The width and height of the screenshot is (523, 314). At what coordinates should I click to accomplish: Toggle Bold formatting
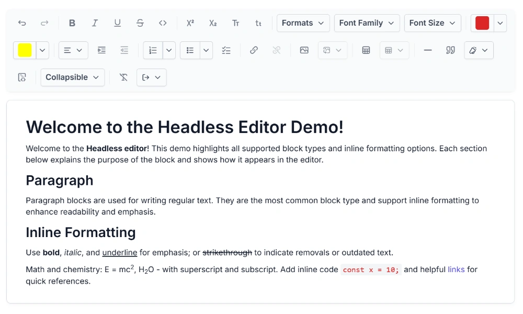click(x=72, y=23)
